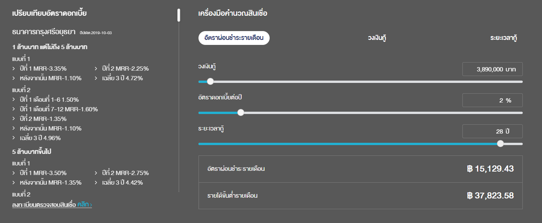The height and width of the screenshot is (223, 542).
Task: Click chevron beside เฉลี่ย 3 ปี 4.42%
Action: [96, 183]
